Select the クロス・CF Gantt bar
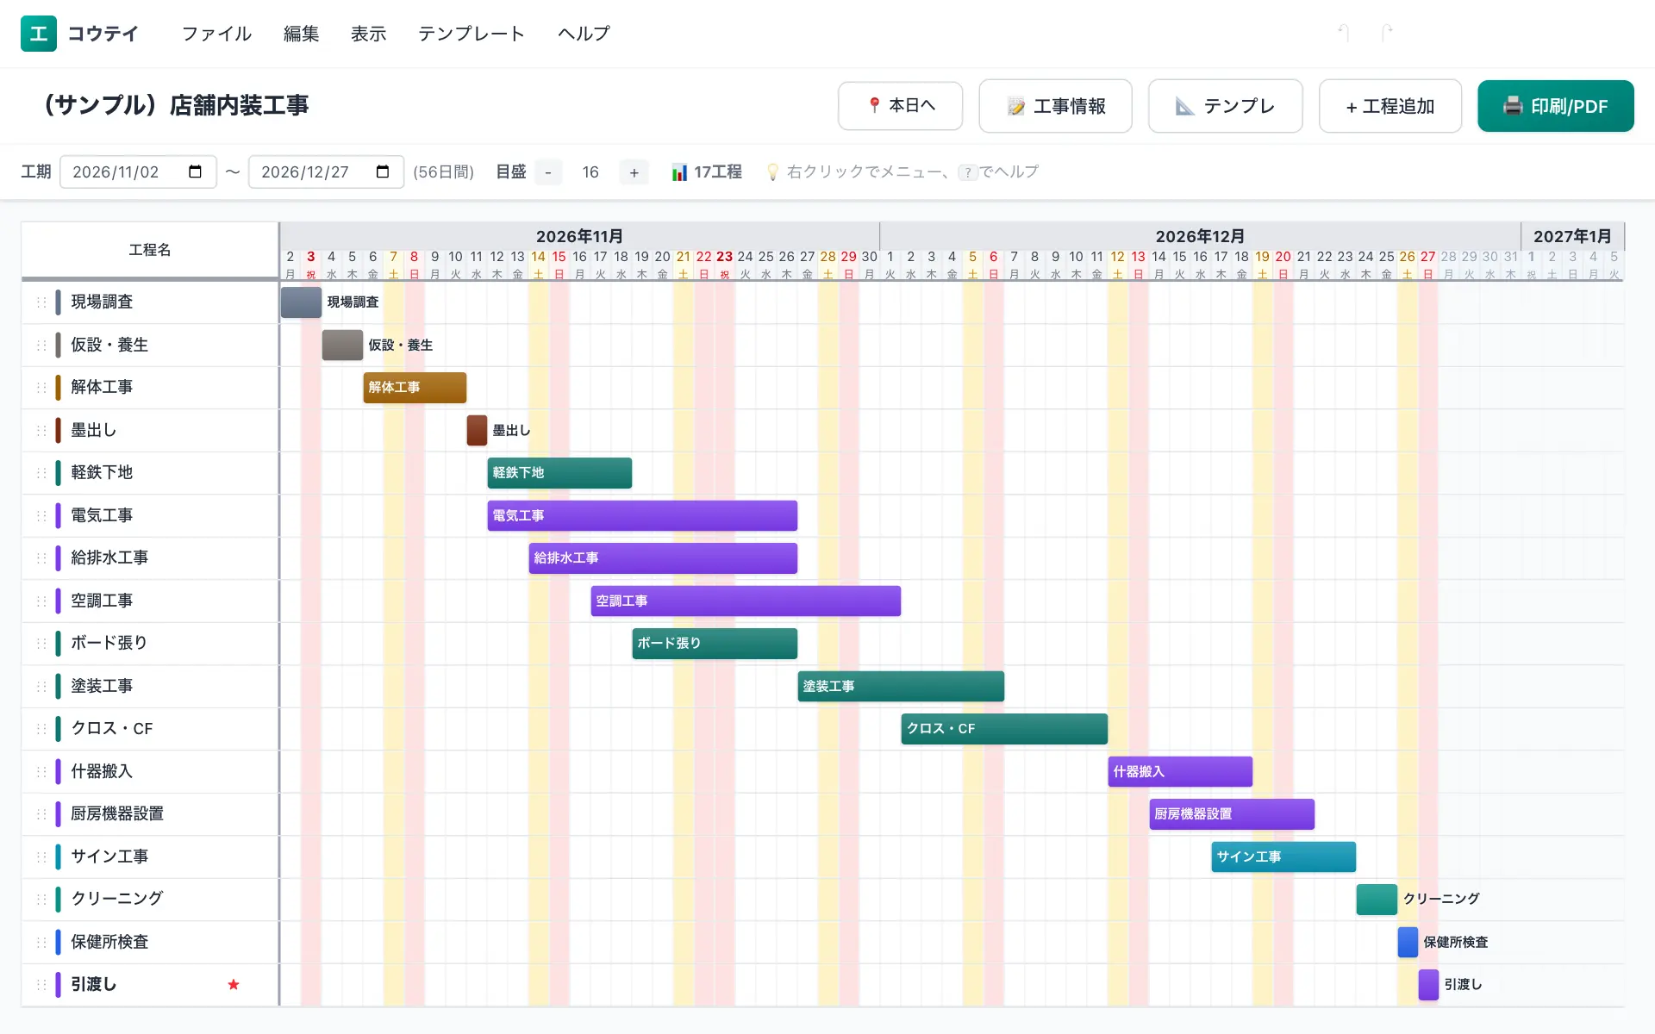Image resolution: width=1655 pixels, height=1034 pixels. pyautogui.click(x=1004, y=729)
